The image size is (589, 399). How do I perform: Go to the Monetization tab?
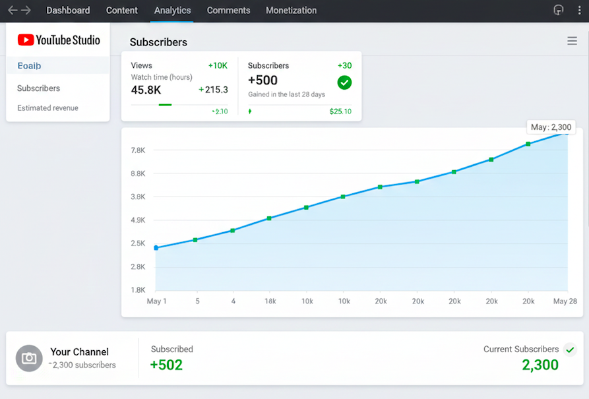291,11
